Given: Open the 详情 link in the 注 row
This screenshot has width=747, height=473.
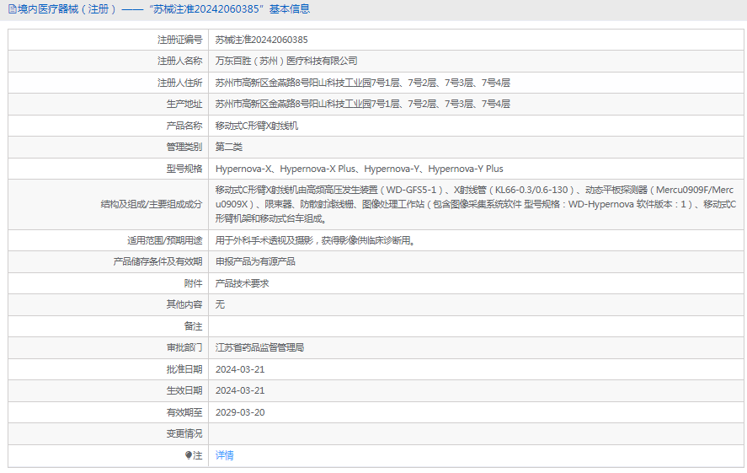Looking at the screenshot, I should pos(224,455).
